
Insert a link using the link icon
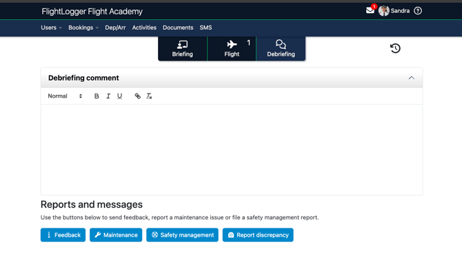pos(137,96)
